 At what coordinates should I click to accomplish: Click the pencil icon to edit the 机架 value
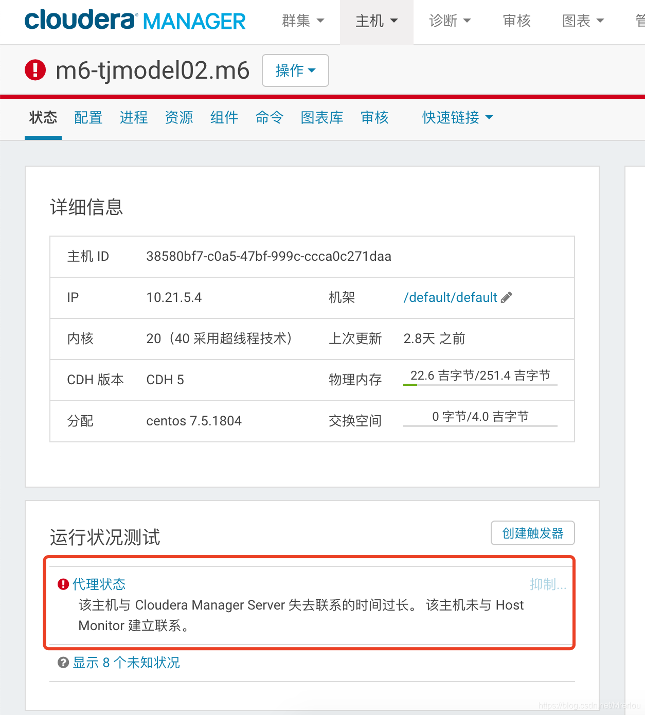508,297
